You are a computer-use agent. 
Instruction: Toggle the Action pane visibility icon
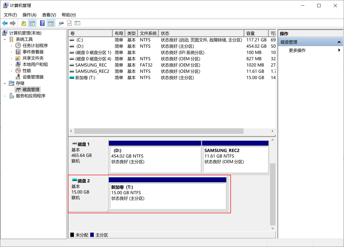coord(51,23)
